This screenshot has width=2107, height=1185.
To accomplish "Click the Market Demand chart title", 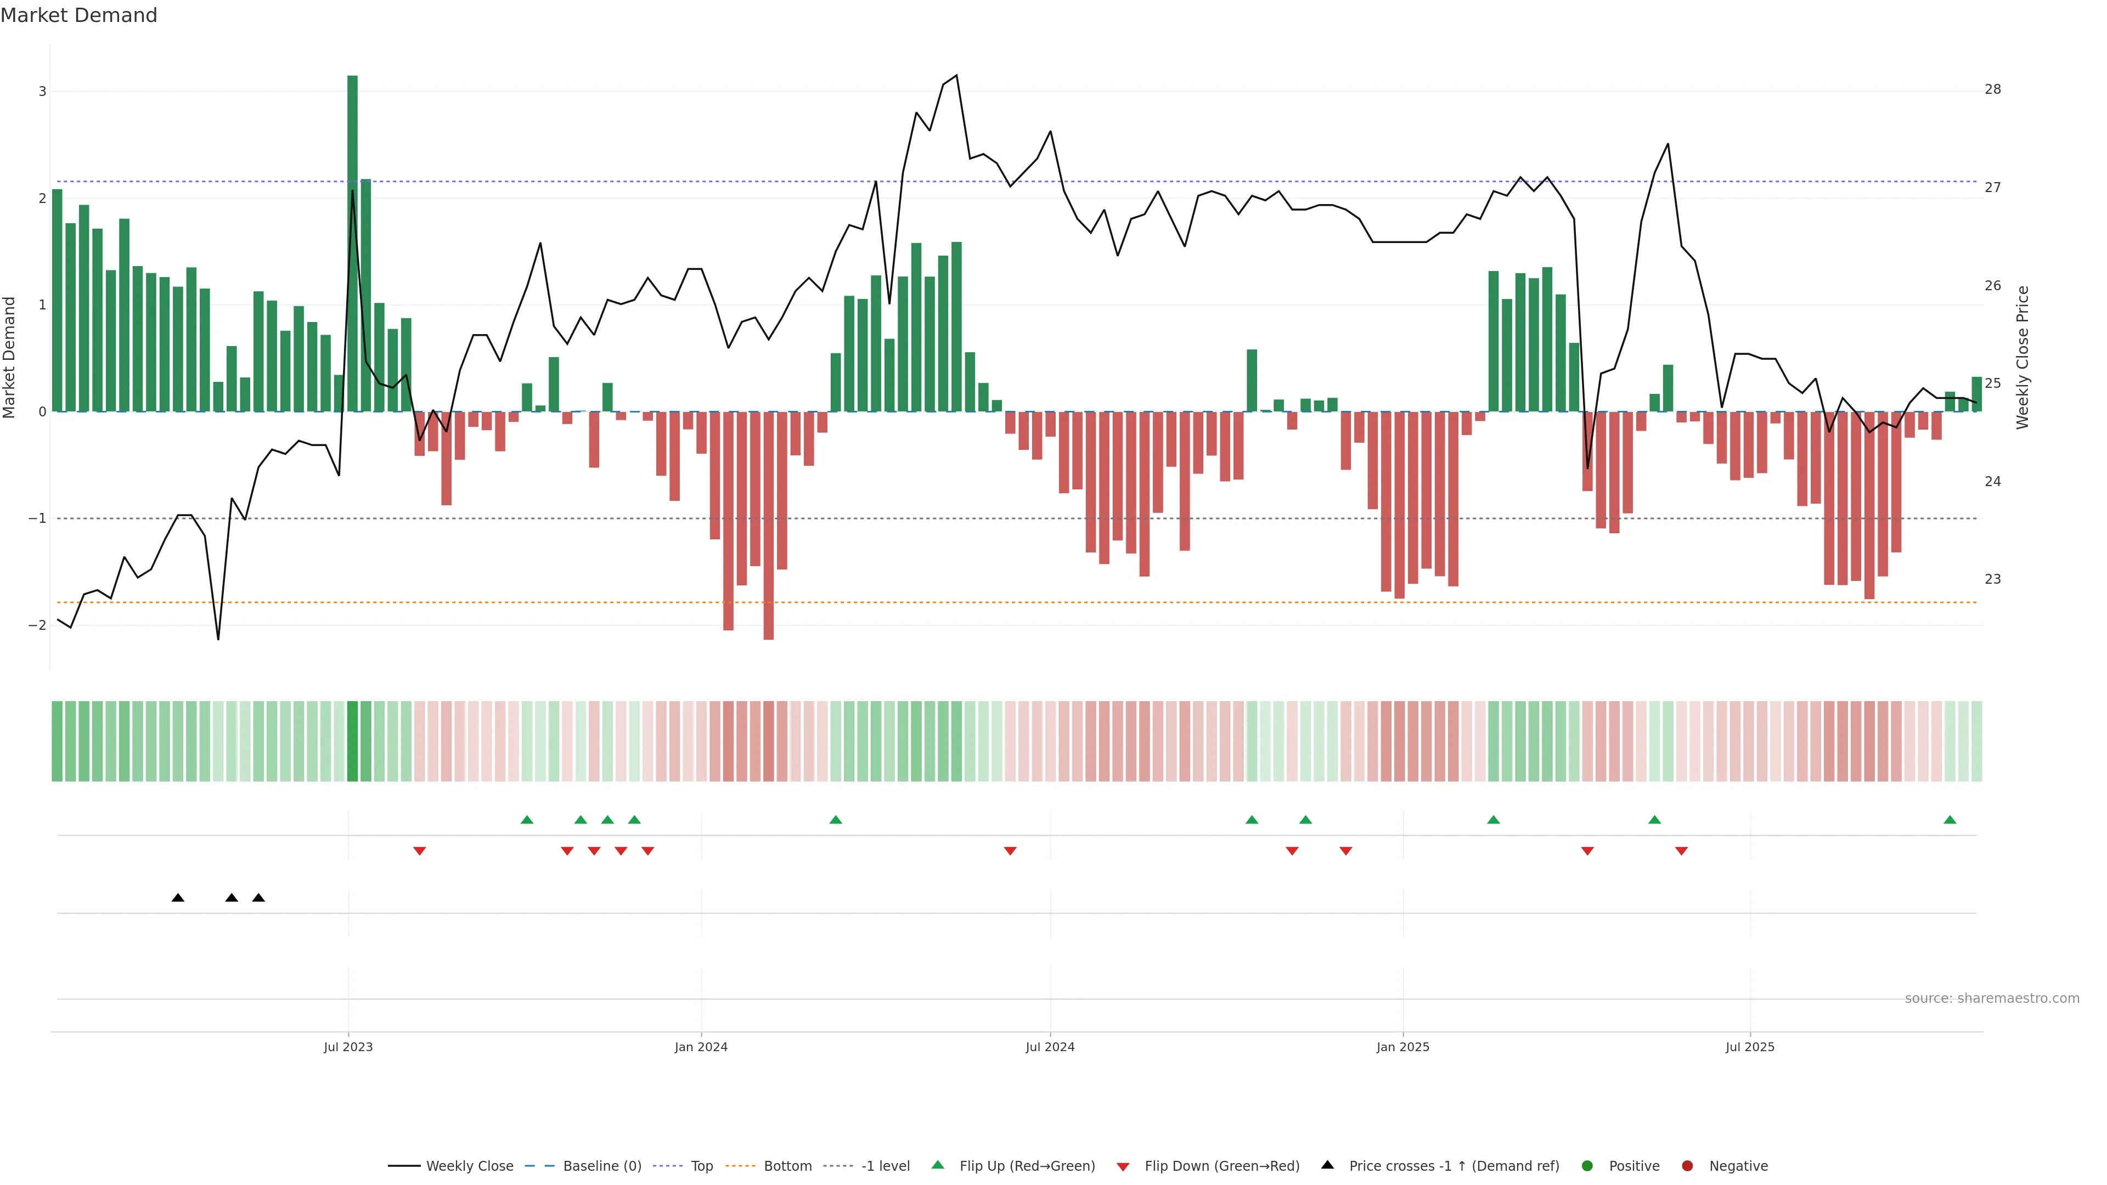I will click(x=80, y=15).
